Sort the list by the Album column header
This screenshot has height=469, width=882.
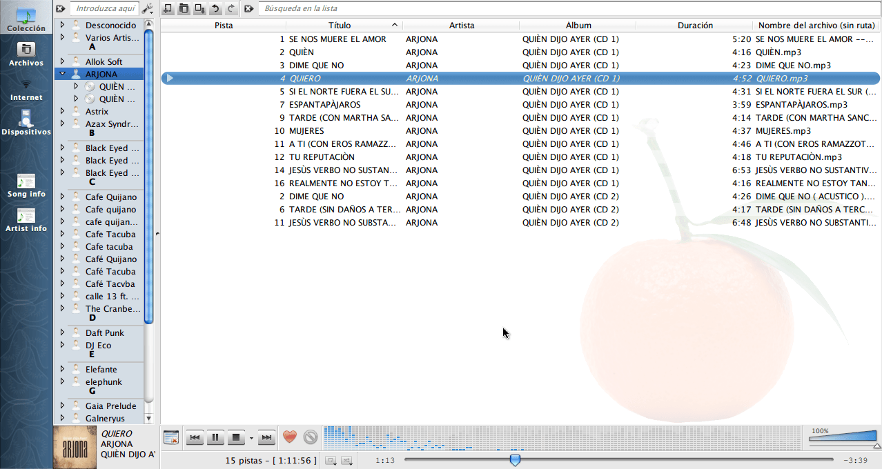click(x=578, y=26)
